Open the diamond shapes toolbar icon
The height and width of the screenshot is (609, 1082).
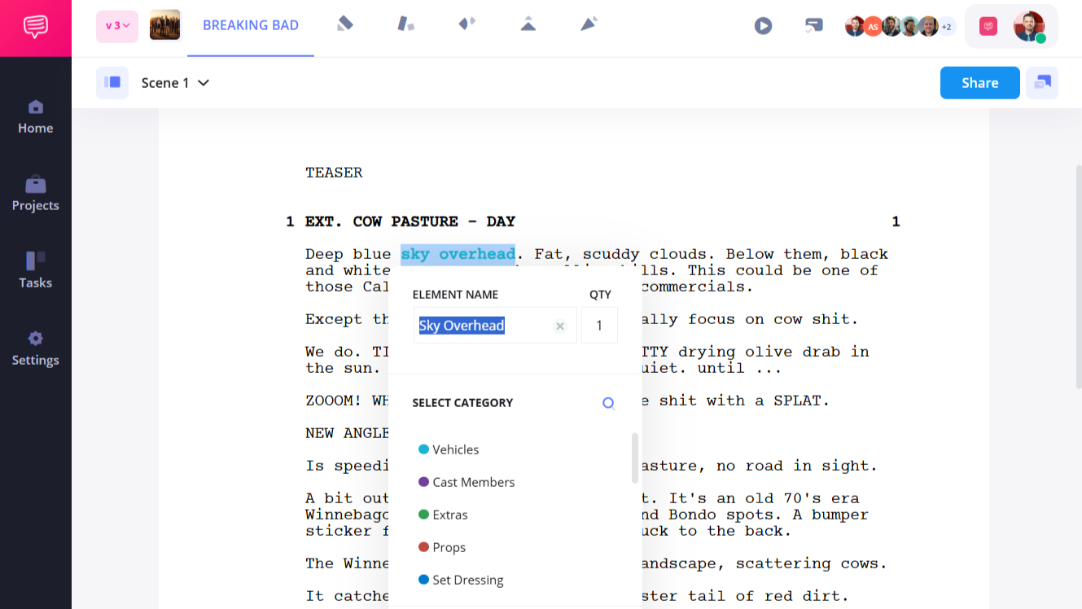[467, 24]
